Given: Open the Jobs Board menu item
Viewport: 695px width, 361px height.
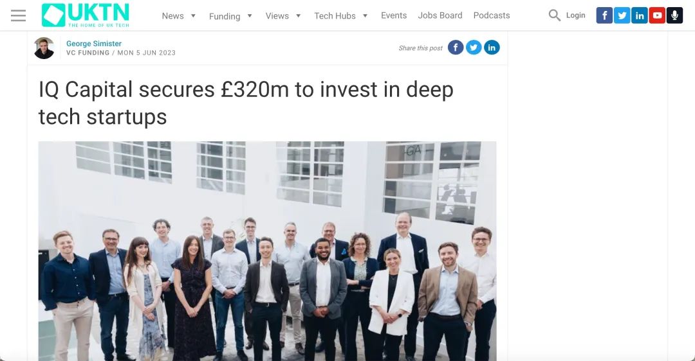Looking at the screenshot, I should click(x=440, y=15).
